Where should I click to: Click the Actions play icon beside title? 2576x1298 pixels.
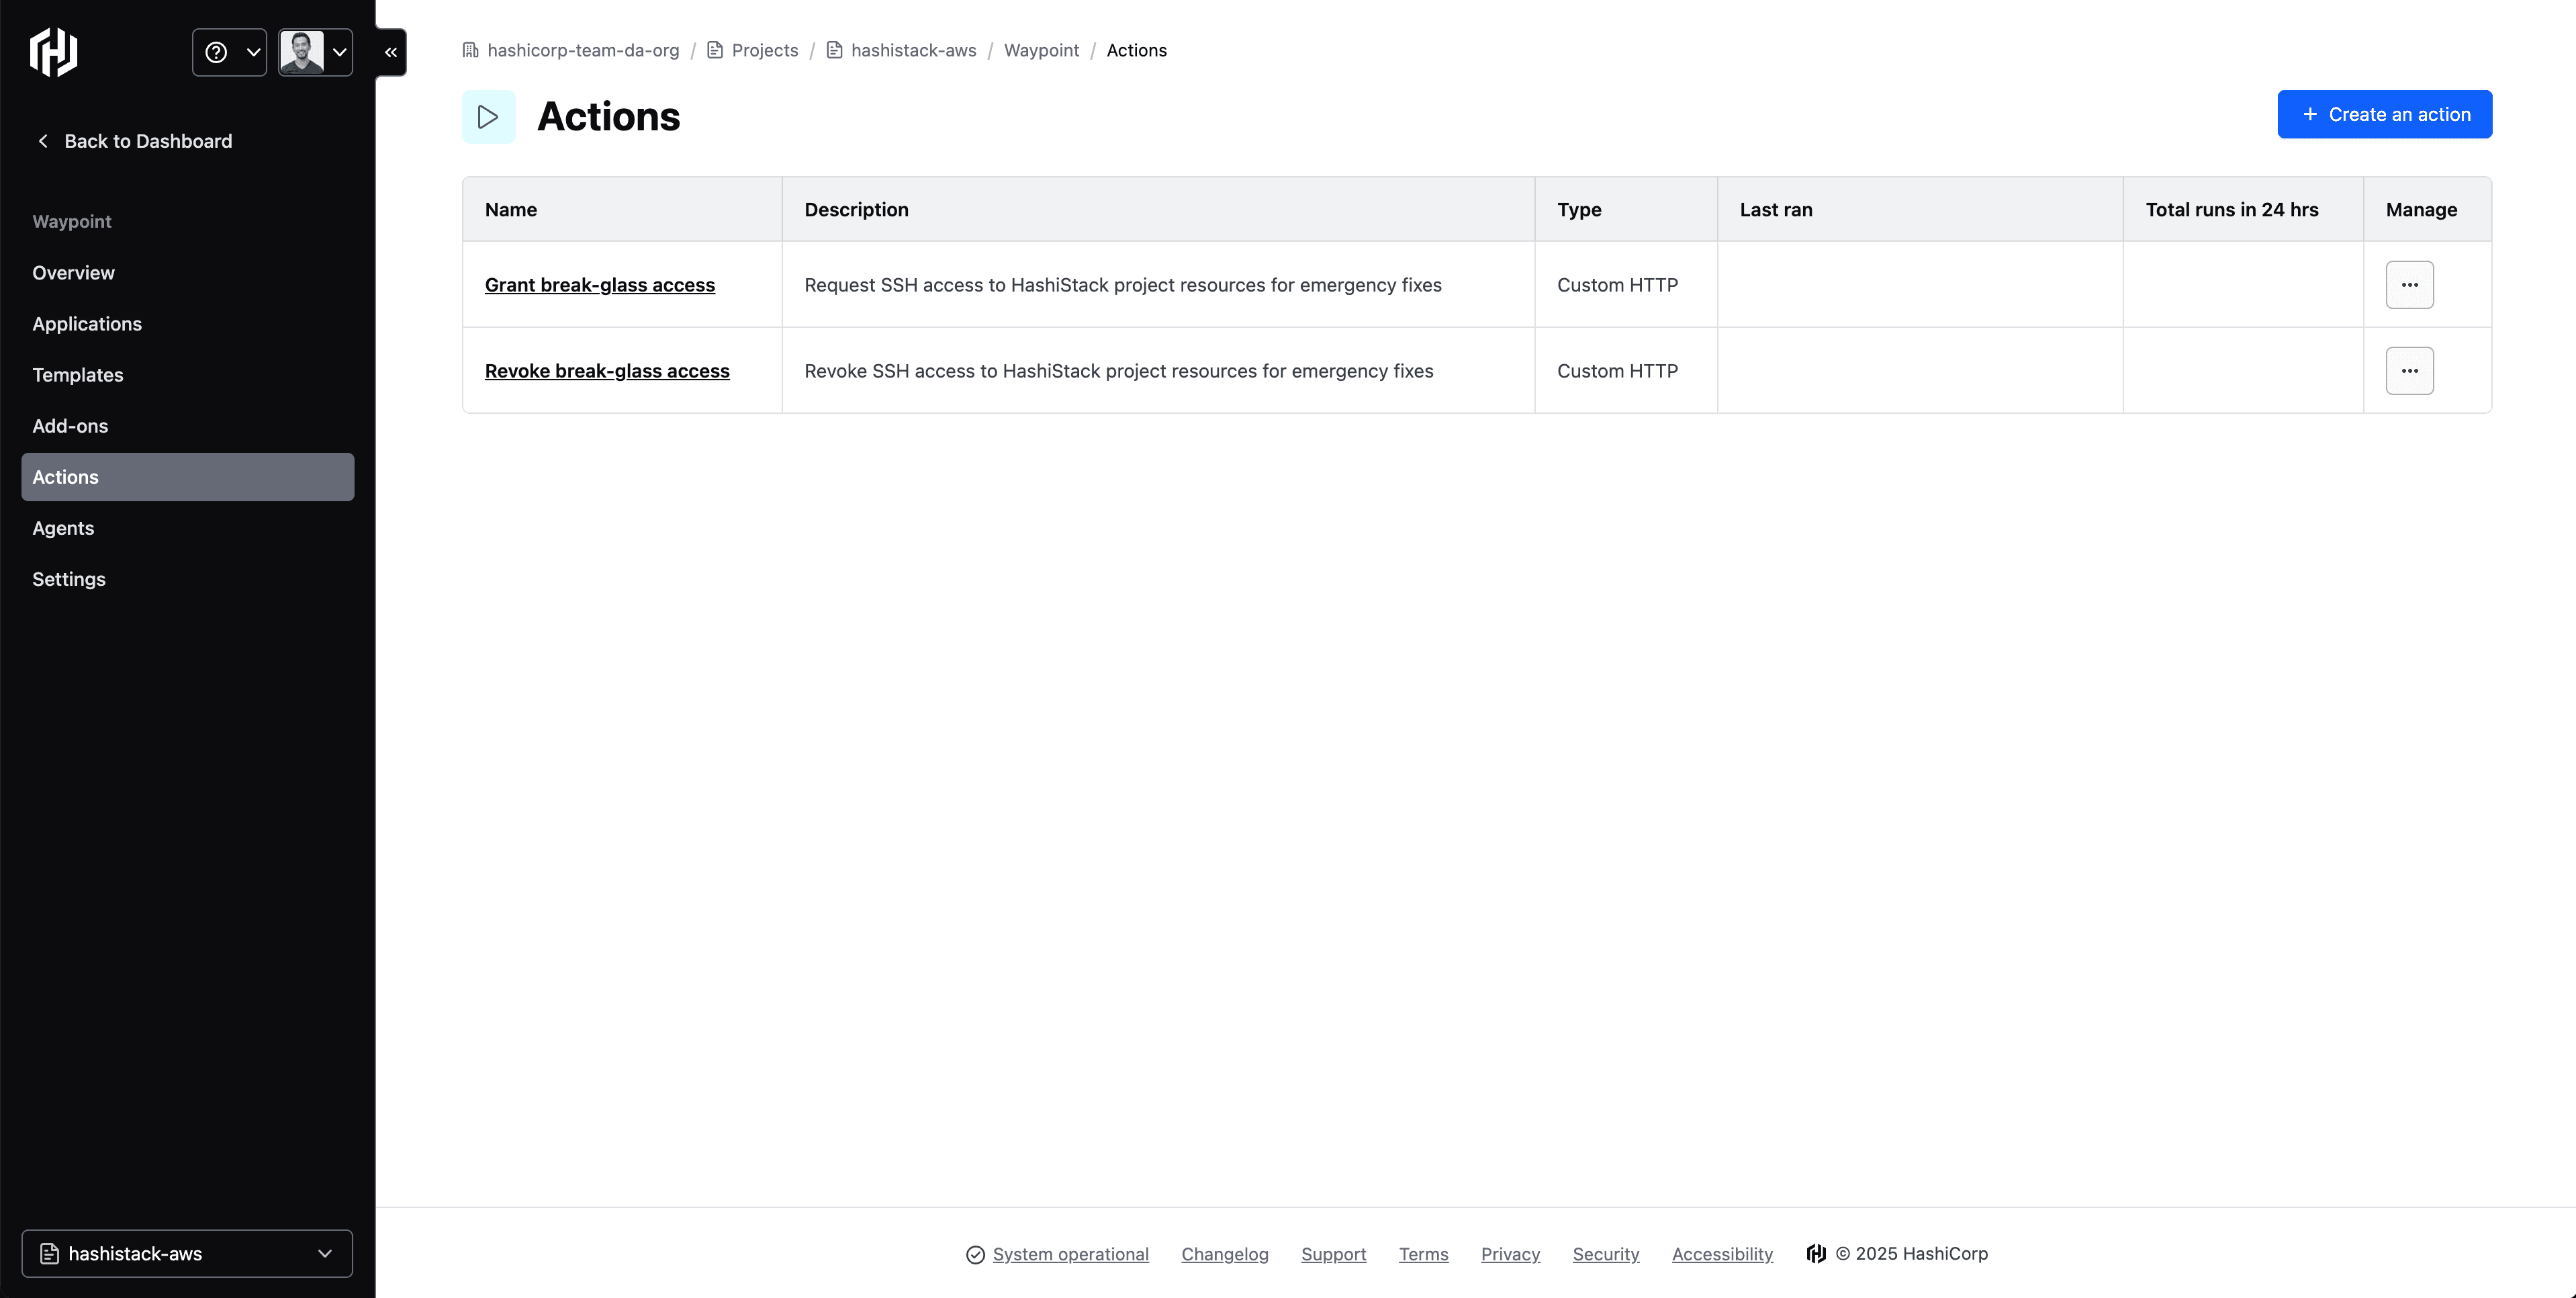(x=488, y=117)
